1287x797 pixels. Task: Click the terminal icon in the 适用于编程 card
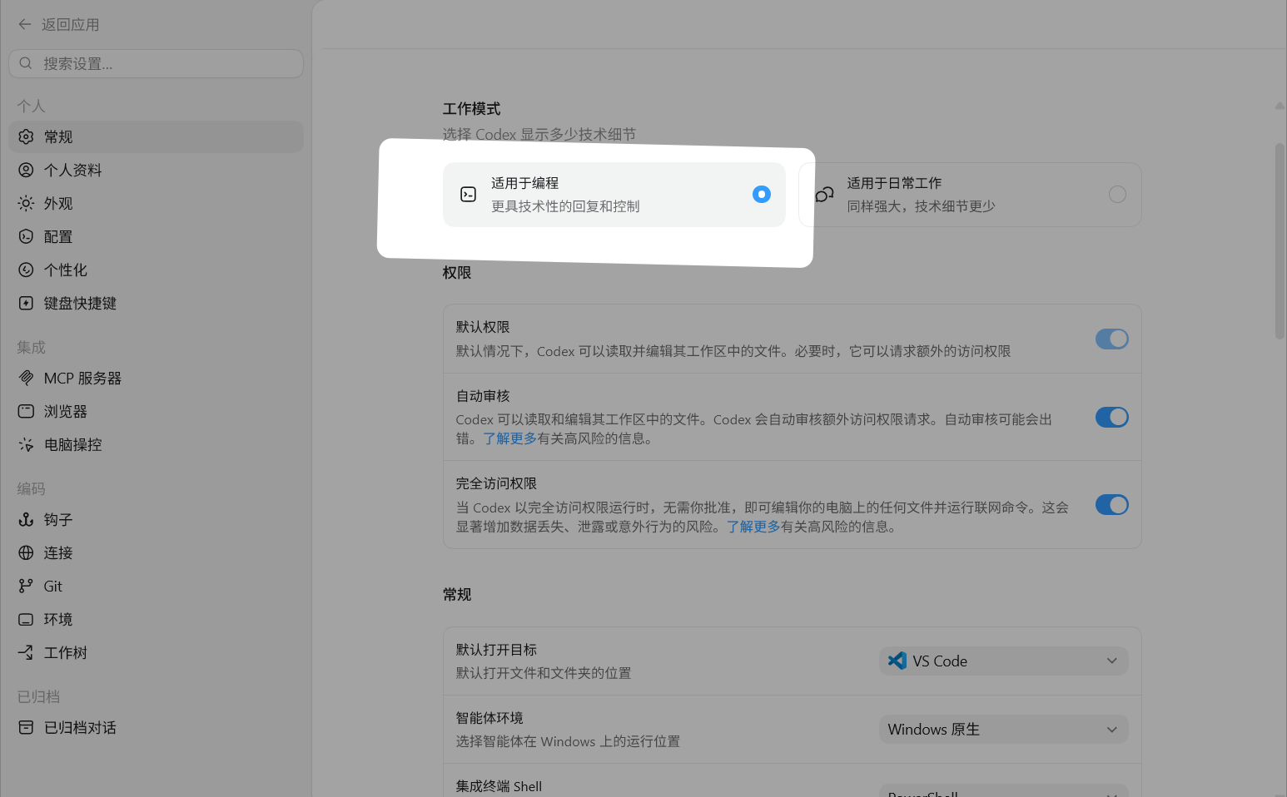click(x=469, y=194)
